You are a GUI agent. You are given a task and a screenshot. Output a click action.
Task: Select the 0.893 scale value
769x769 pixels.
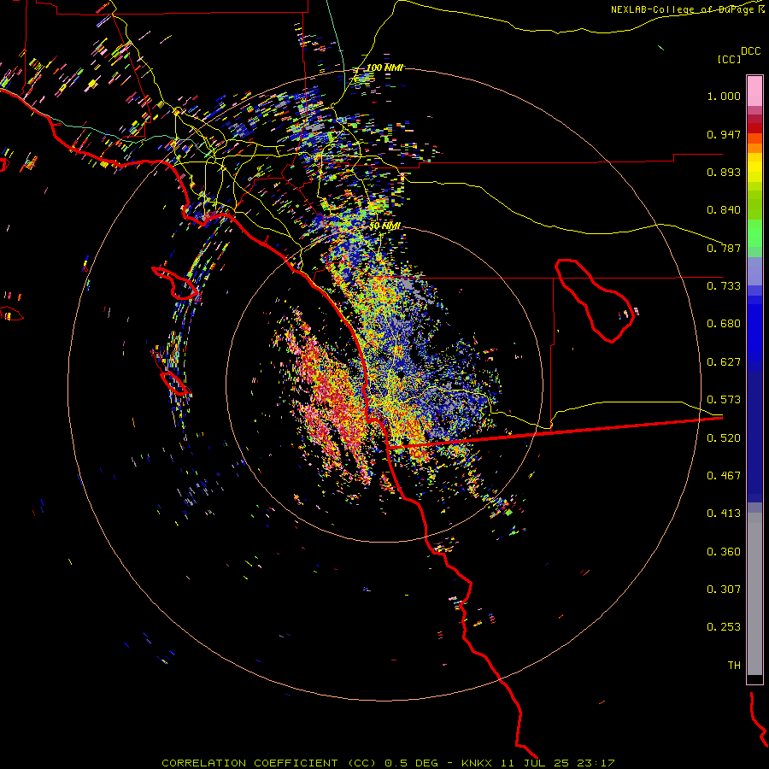[x=724, y=172]
